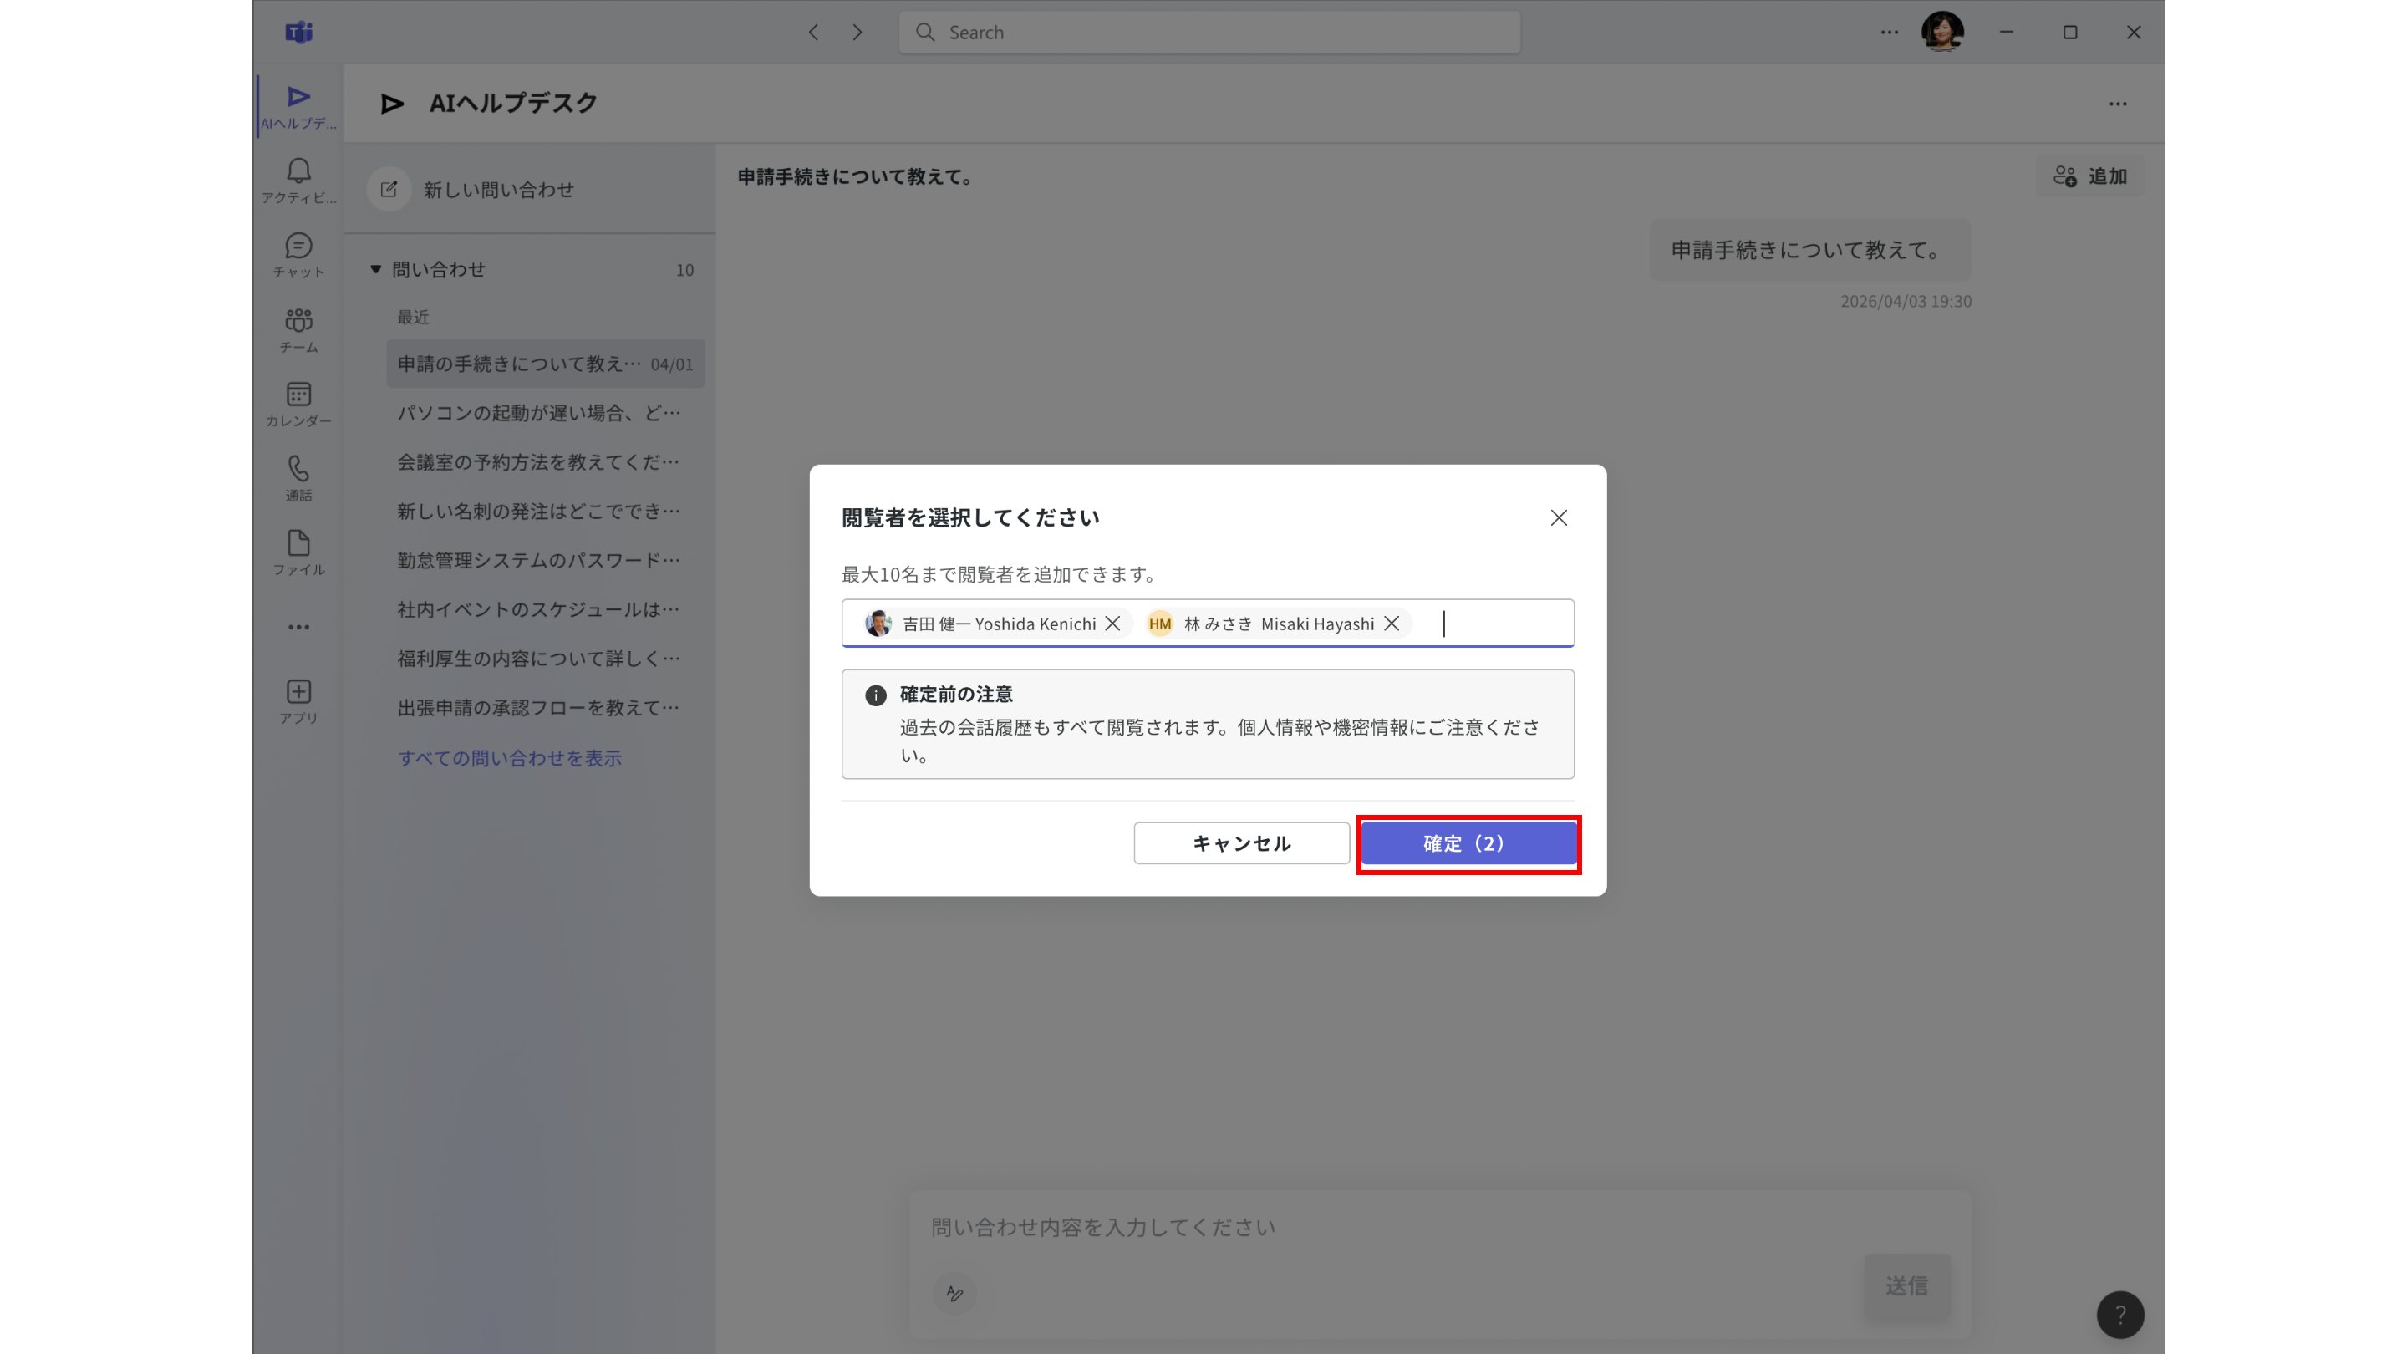Show more apps ellipsis in sidebar

click(x=298, y=627)
